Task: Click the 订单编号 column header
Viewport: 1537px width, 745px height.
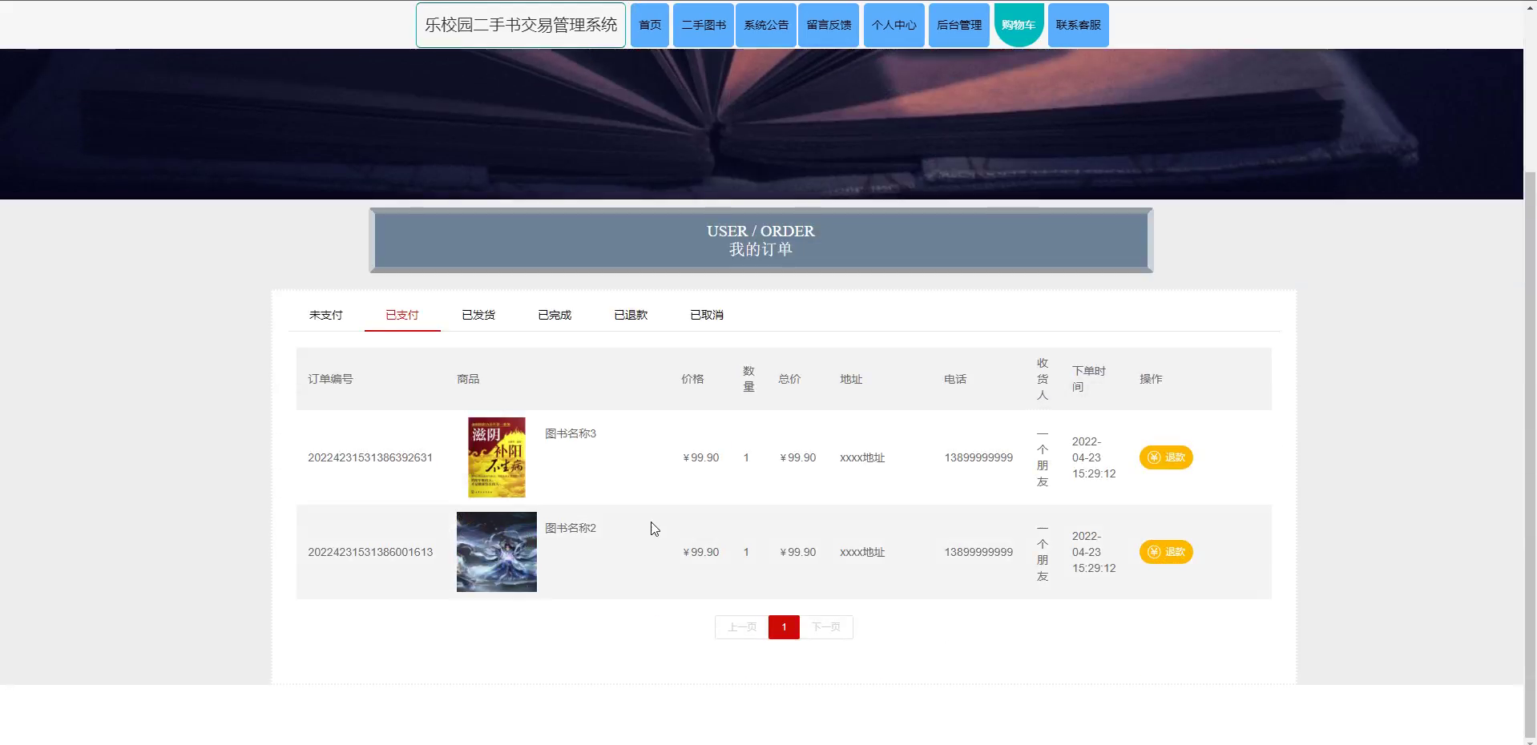Action: pos(330,379)
